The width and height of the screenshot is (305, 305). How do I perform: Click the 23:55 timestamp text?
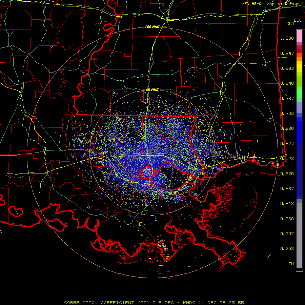[x=236, y=303]
